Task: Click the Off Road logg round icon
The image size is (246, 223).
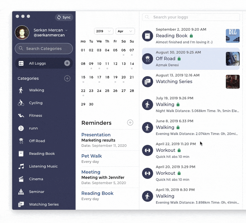Action: tap(148, 59)
